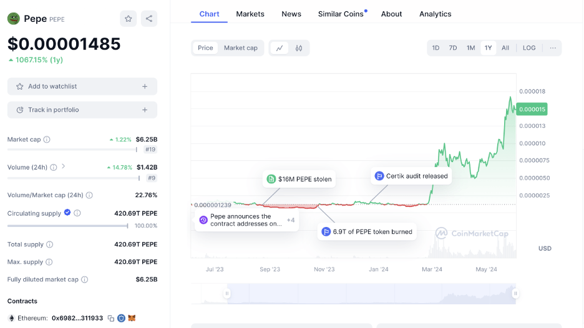Click the highlighted range in the chart navigator
Screen dimensions: 584x328
[371, 294]
